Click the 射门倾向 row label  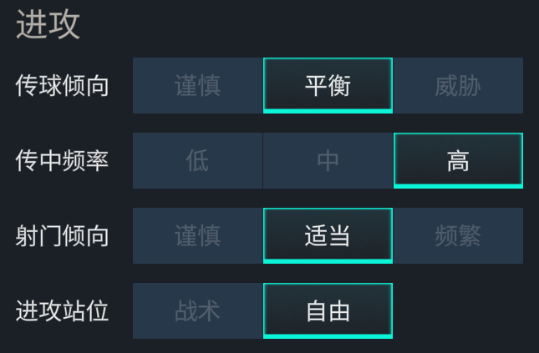tap(62, 236)
